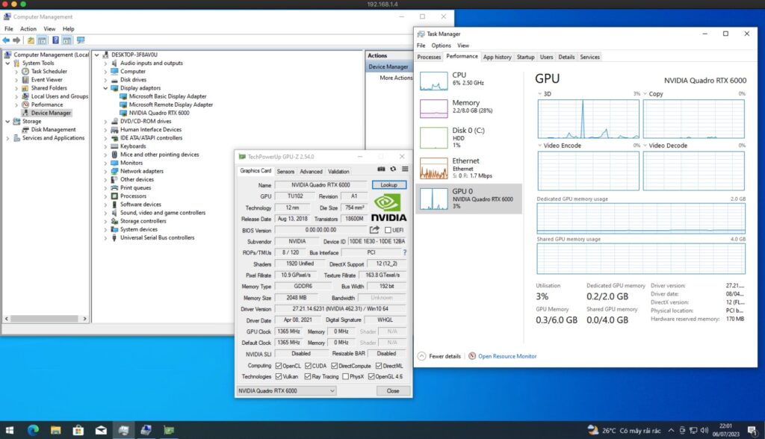Toggle the Ray Tracing checkbox
The width and height of the screenshot is (765, 439).
click(x=308, y=376)
